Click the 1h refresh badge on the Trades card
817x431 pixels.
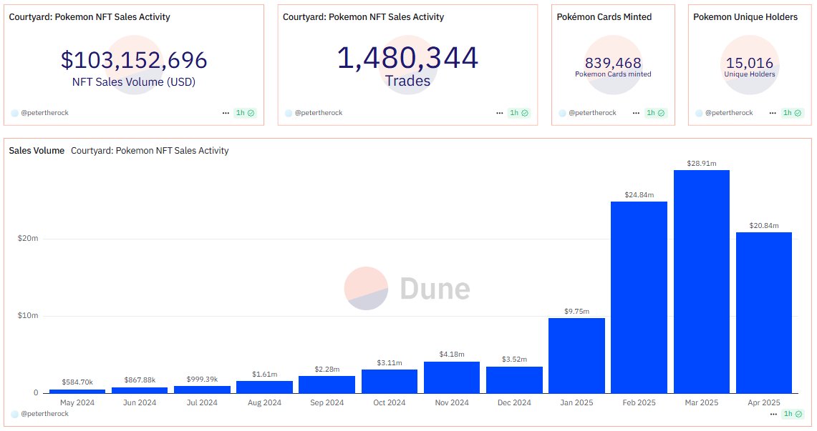pos(519,113)
